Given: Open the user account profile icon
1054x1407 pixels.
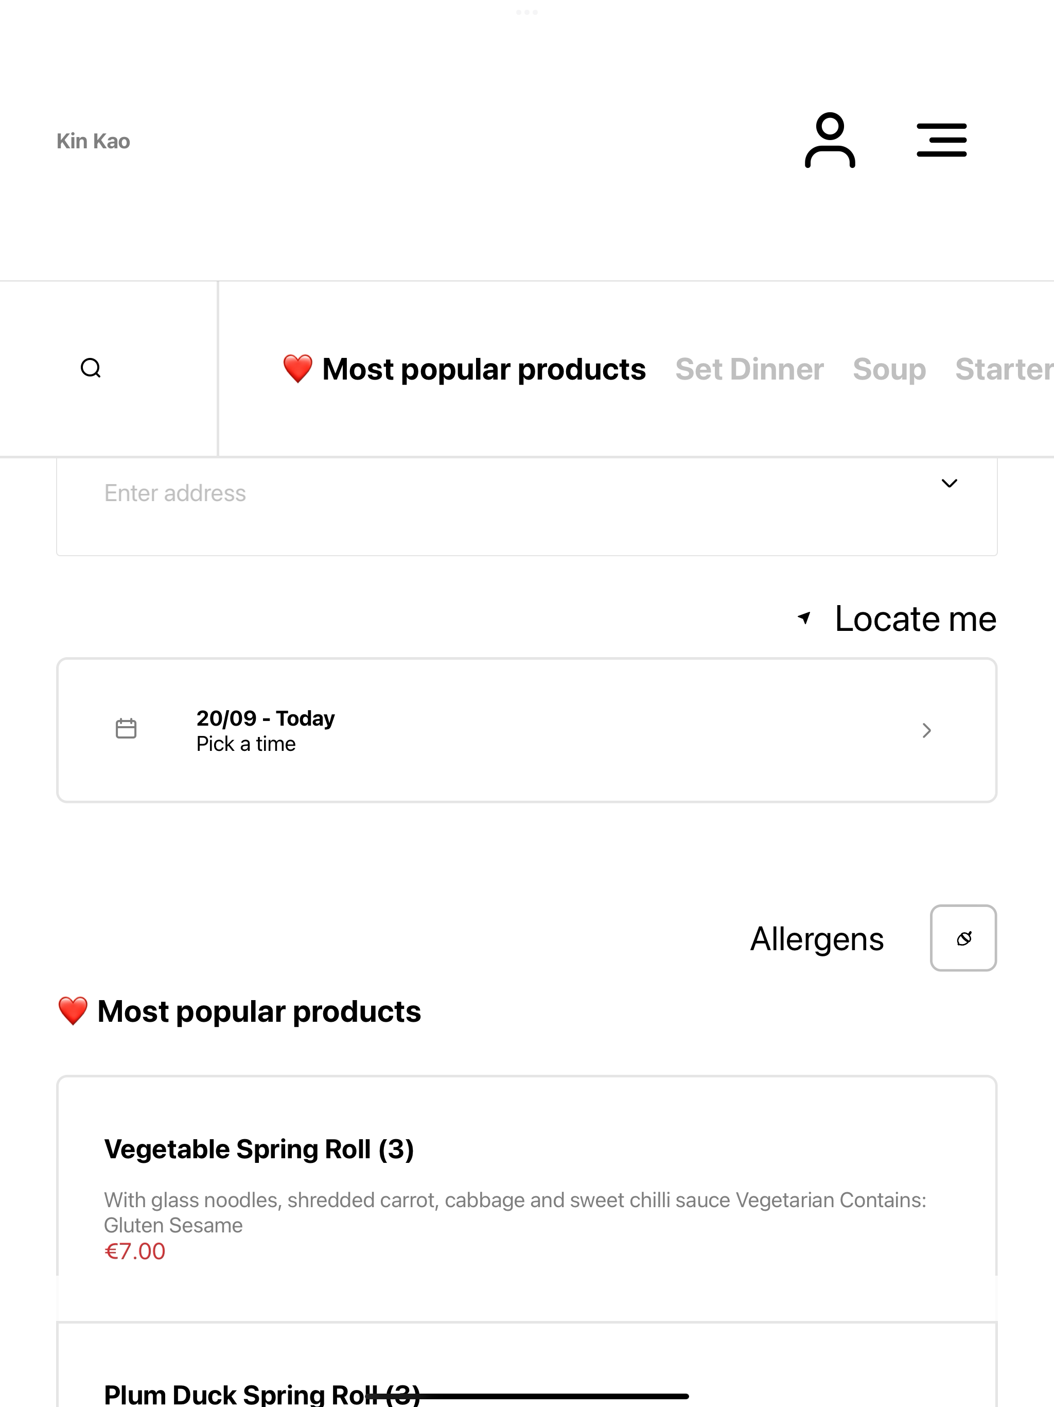Looking at the screenshot, I should (830, 141).
